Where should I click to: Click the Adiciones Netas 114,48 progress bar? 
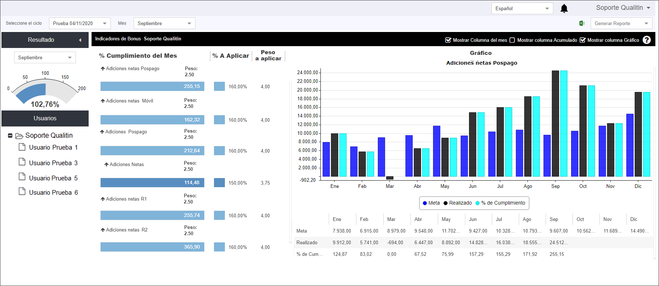coord(152,182)
